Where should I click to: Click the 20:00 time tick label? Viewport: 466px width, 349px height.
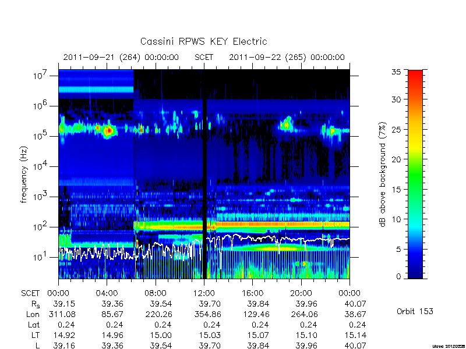[x=301, y=293]
